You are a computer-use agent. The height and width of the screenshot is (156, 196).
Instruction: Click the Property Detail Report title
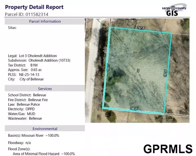click(34, 7)
